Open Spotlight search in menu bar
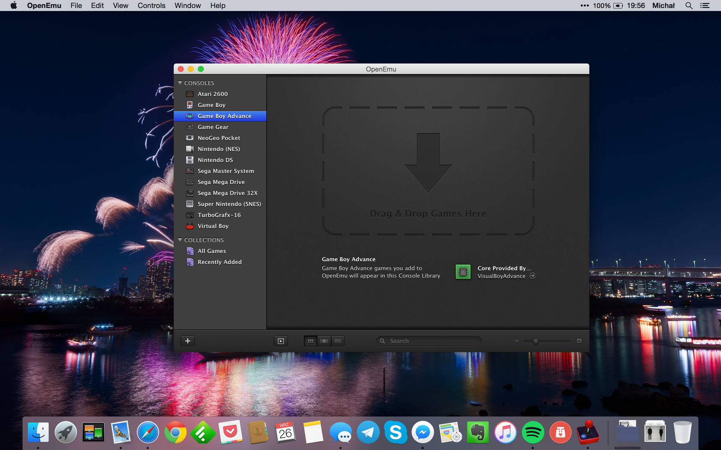The image size is (721, 450). pos(689,5)
